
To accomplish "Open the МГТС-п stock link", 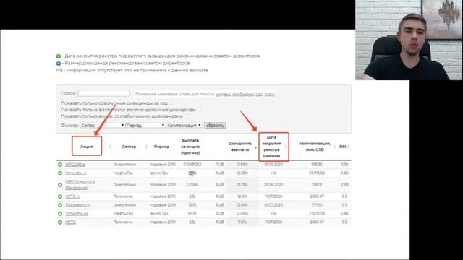I will tap(72, 196).
